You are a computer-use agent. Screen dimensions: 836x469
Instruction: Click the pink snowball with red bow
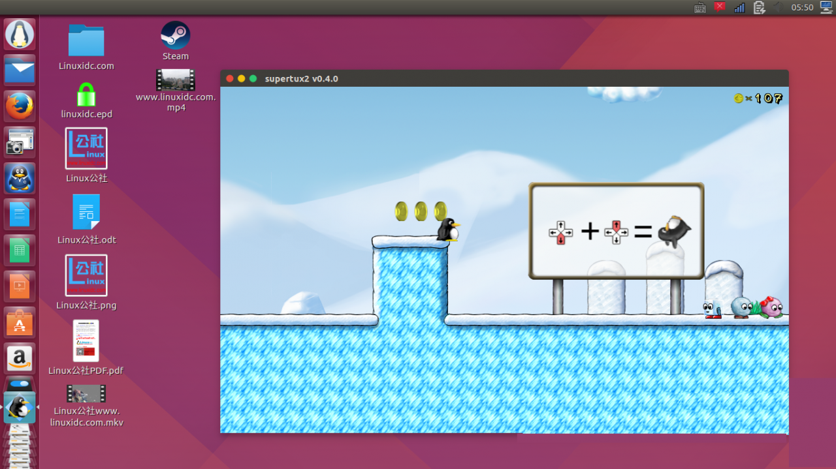(x=771, y=307)
